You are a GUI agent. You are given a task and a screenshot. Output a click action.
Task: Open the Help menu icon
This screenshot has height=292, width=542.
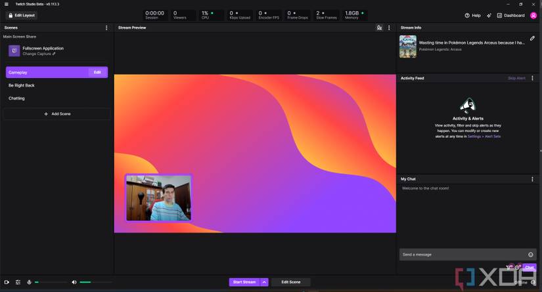point(467,15)
